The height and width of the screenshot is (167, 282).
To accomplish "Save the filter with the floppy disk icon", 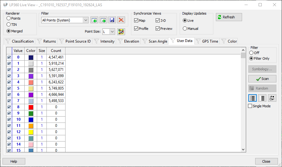I will click(112, 20).
